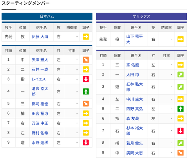Open 水野 達稀 player link
This screenshot has width=188, height=159.
(x=40, y=143)
